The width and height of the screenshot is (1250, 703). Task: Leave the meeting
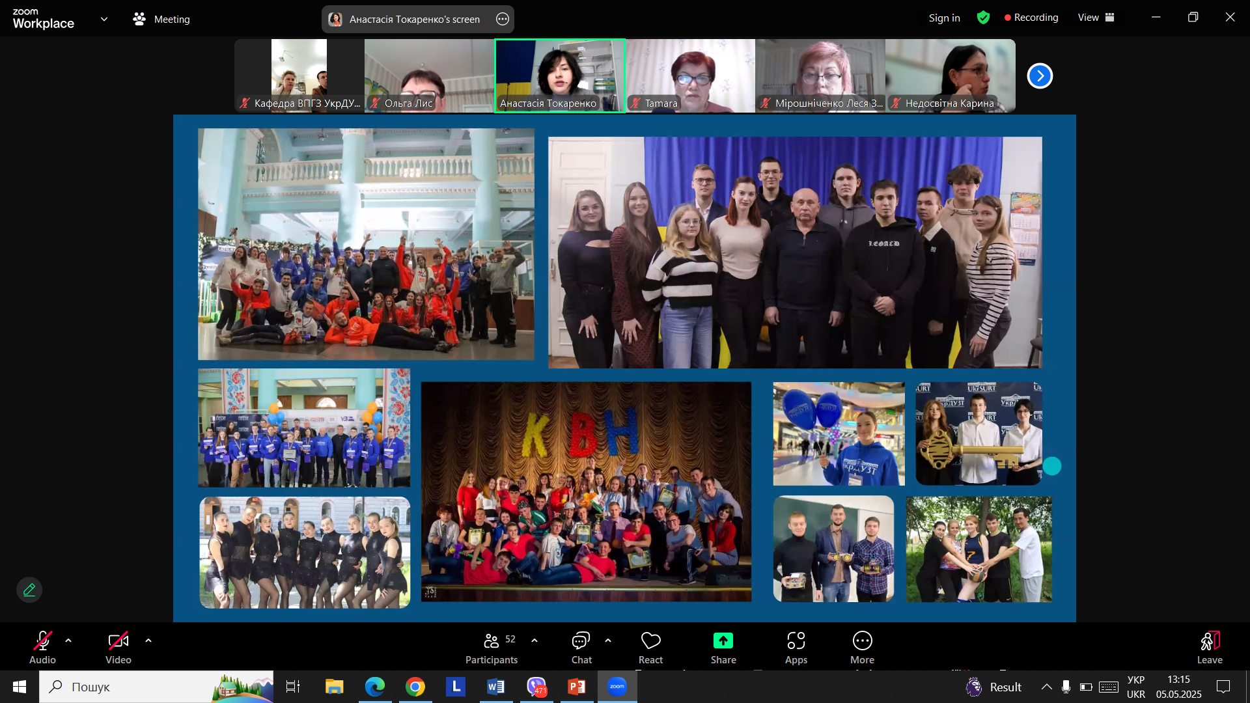1210,648
